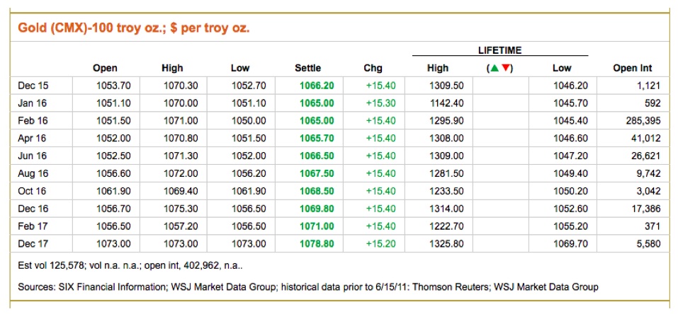The height and width of the screenshot is (314, 678).
Task: Select the 1325.80 lifetime high value
Action: pos(446,243)
